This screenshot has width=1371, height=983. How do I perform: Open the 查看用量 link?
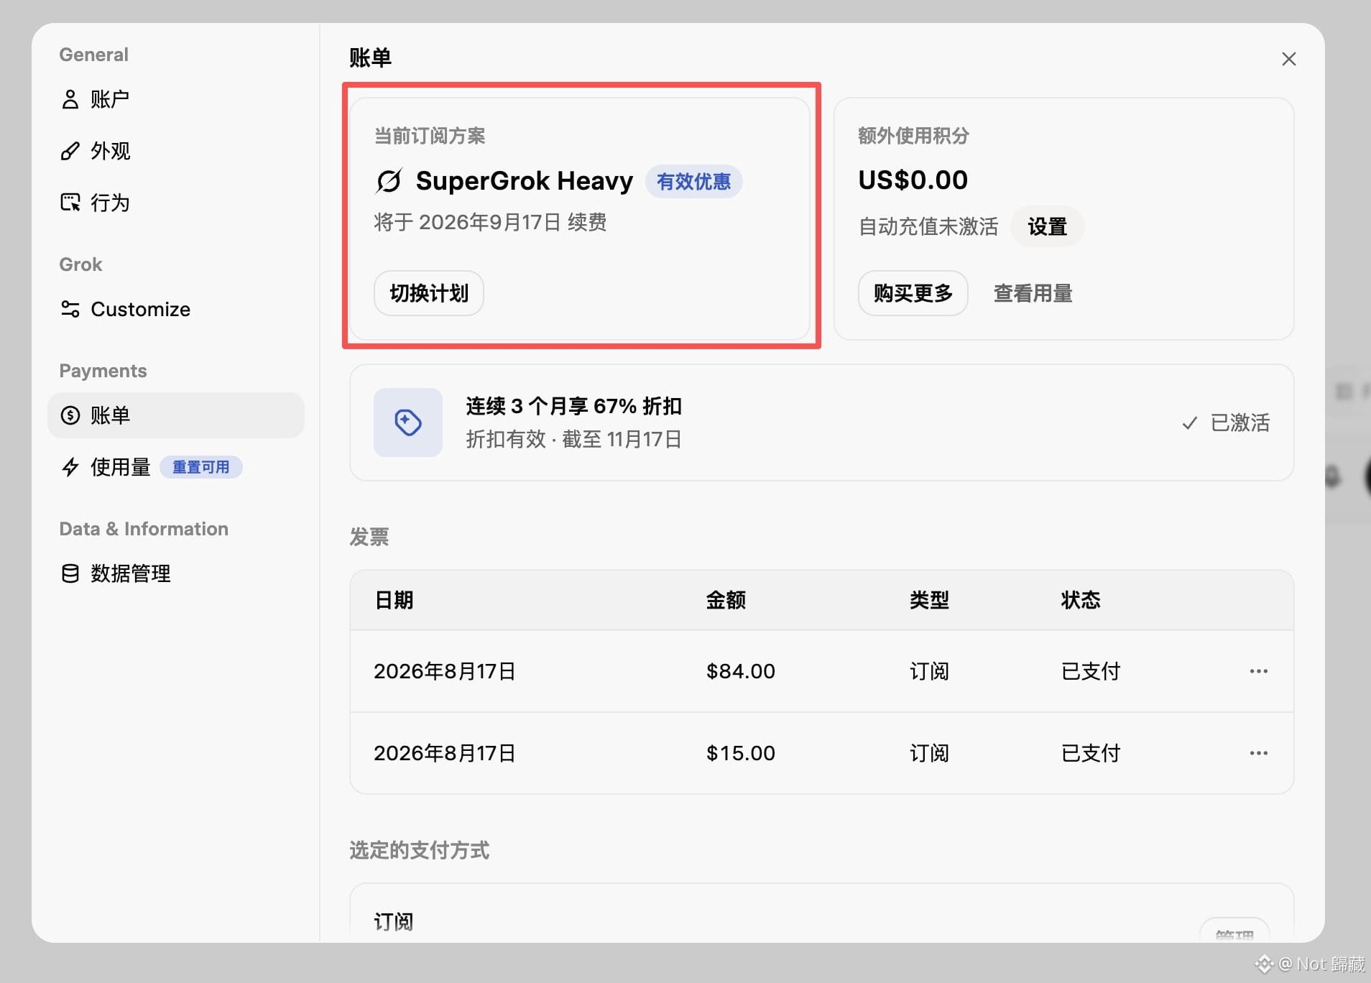pos(1033,293)
